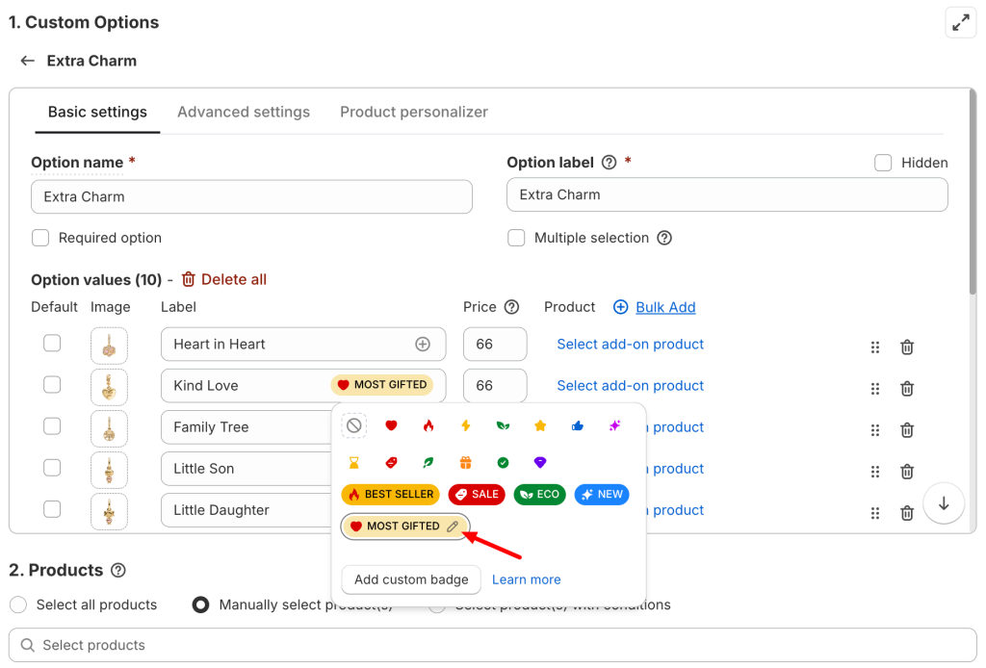Go back using arrow beside Extra Charm
986x668 pixels.
pos(27,61)
